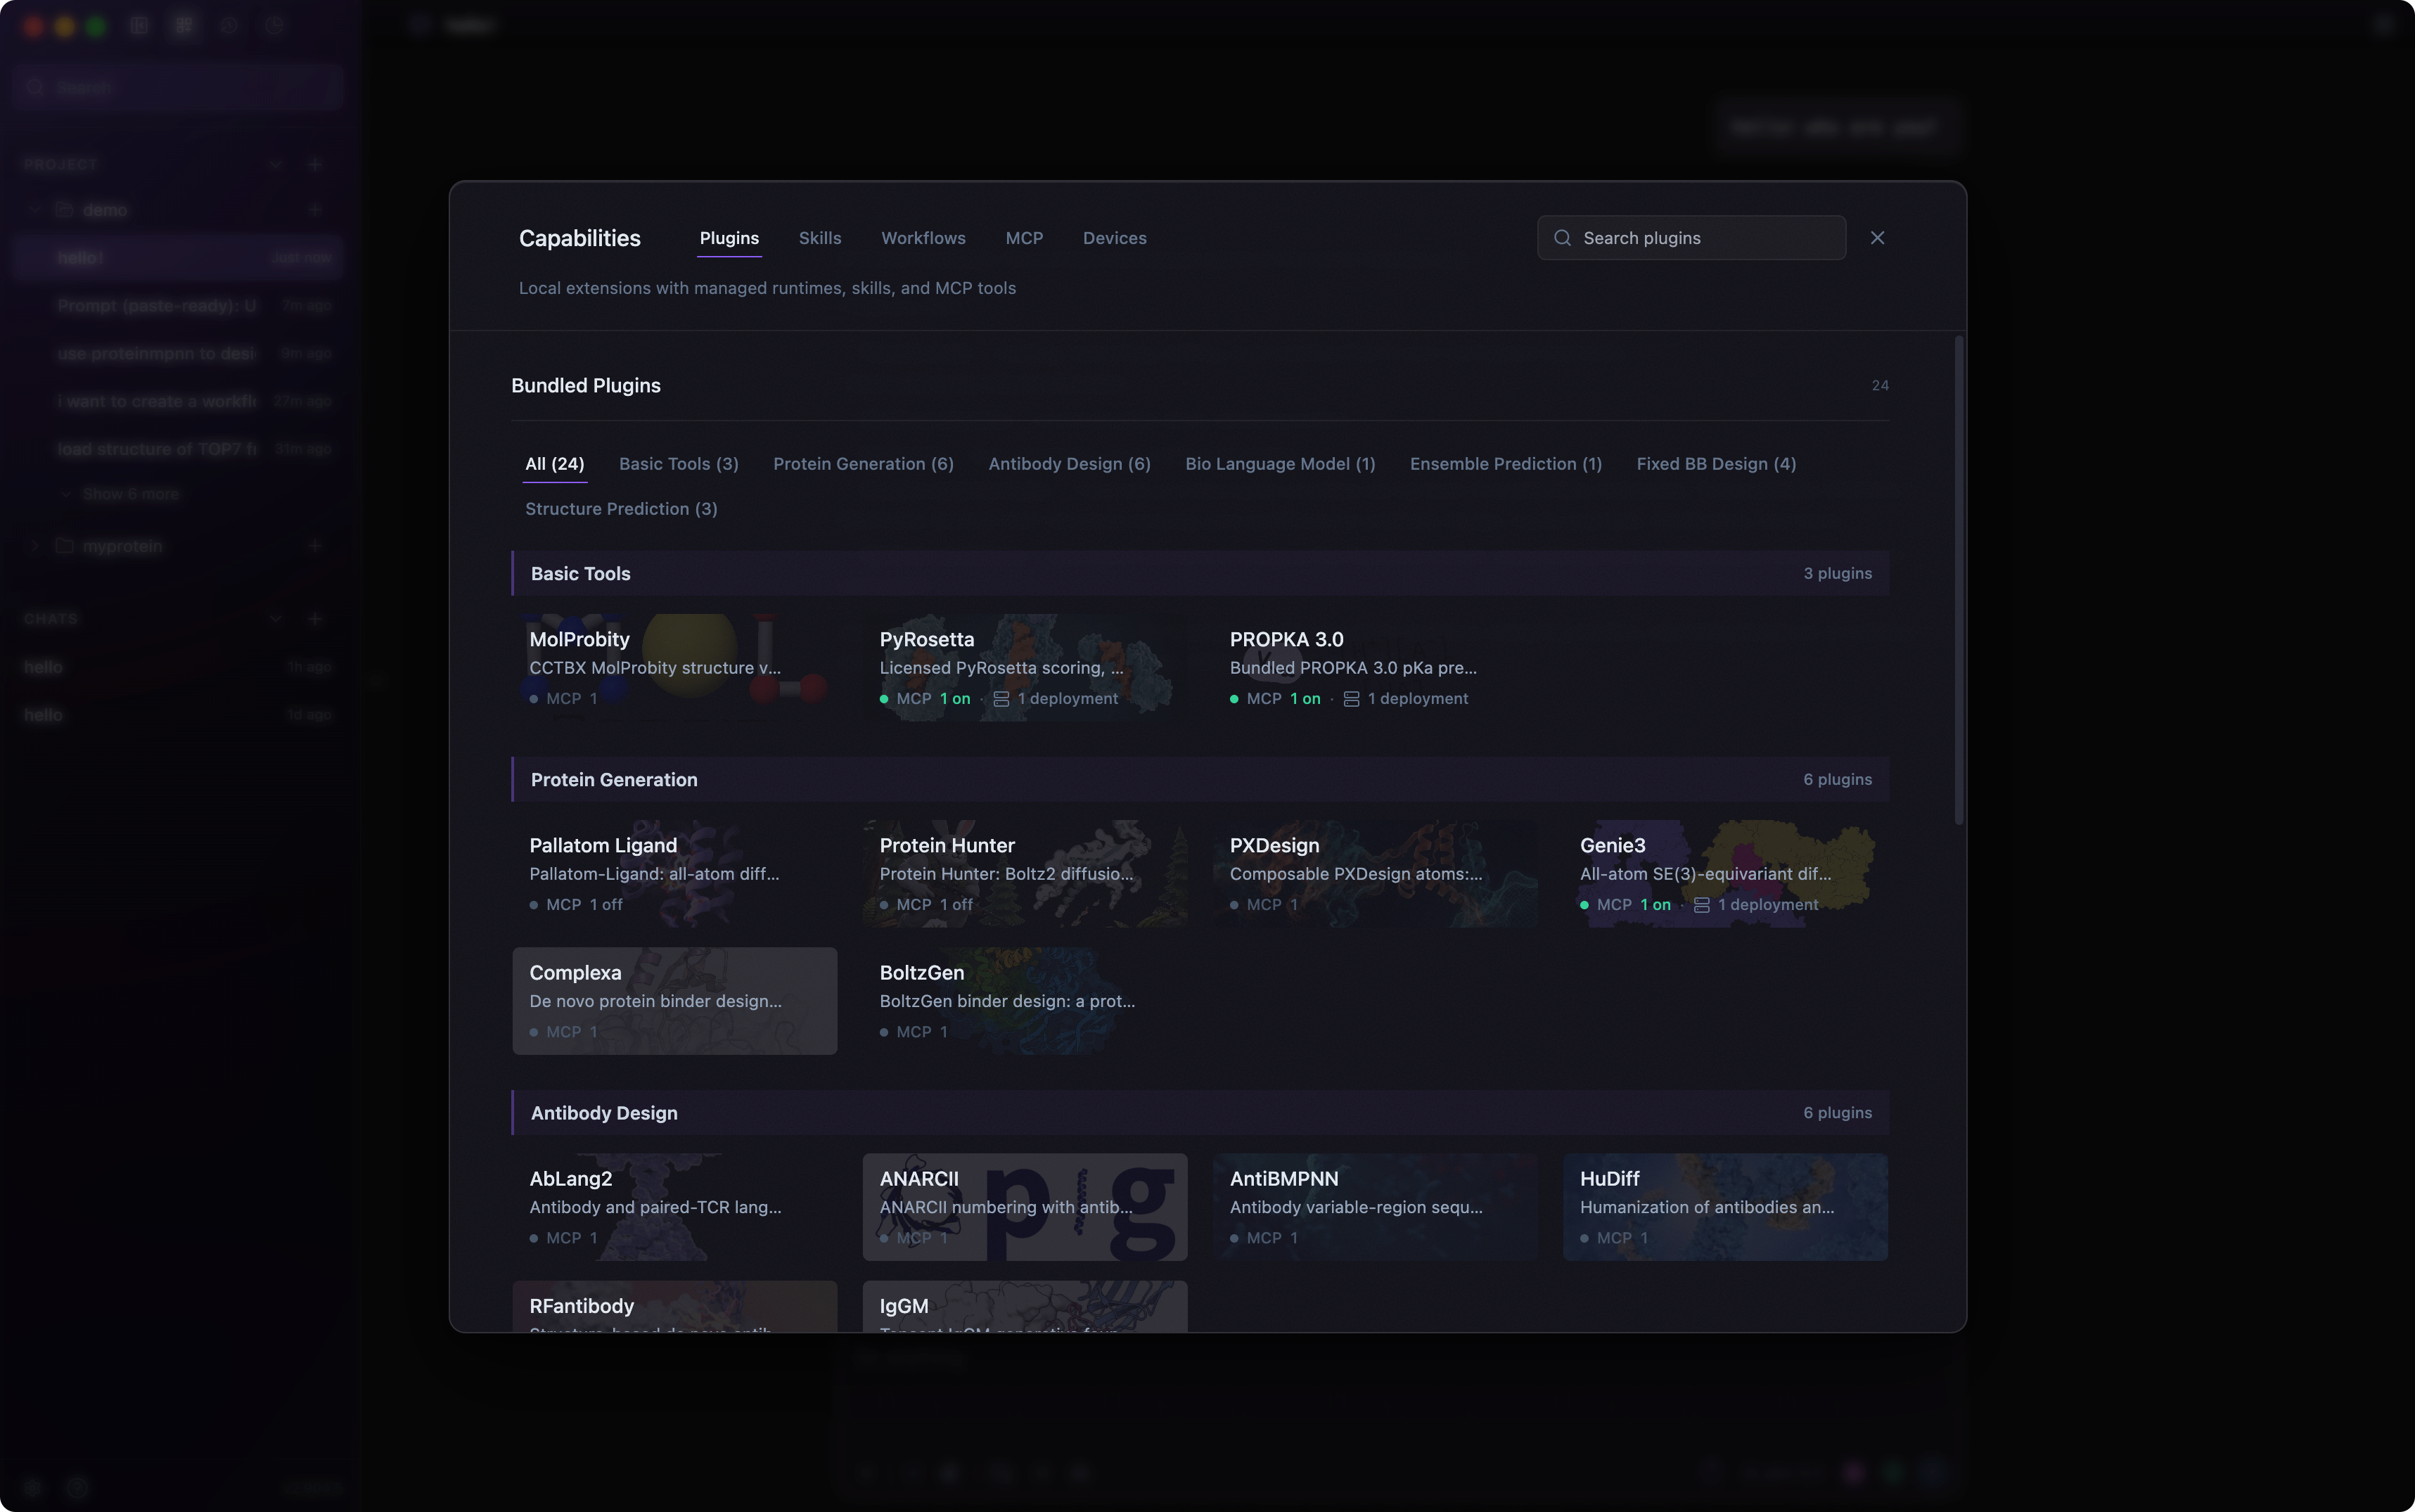Collapse the sidebar with the panel toggle icon
Viewport: 2415px width, 1512px height.
point(139,26)
